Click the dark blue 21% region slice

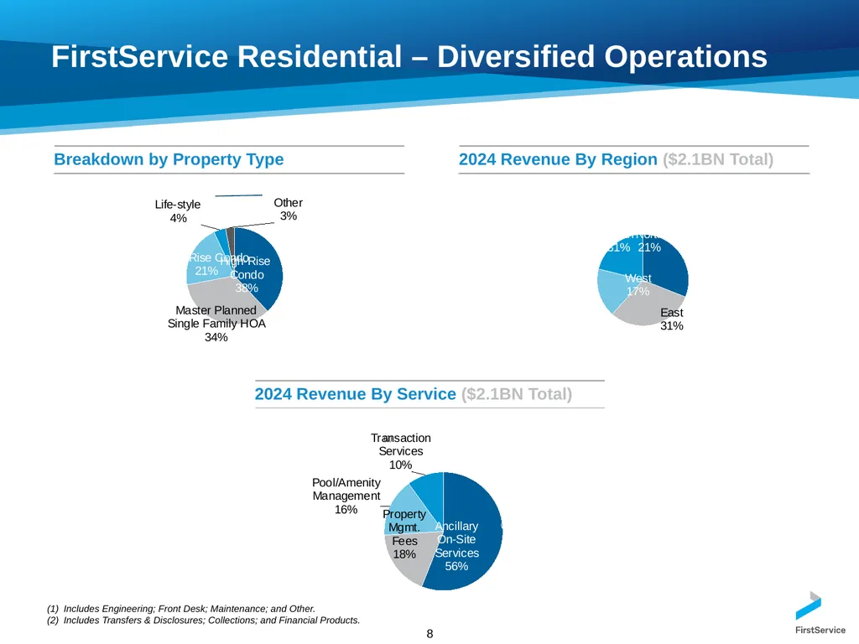pos(664,266)
